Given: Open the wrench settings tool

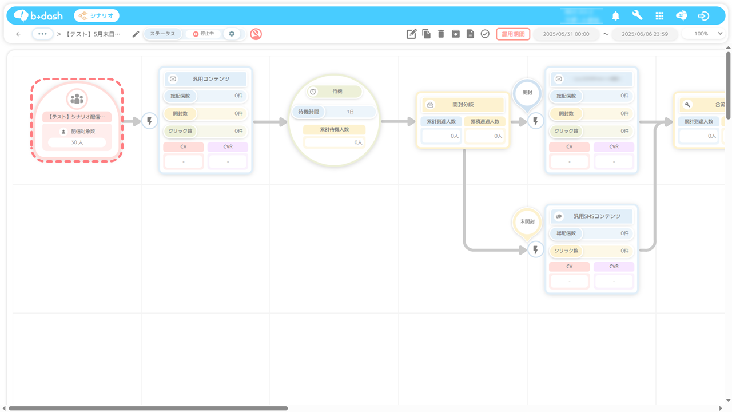Looking at the screenshot, I should (638, 16).
